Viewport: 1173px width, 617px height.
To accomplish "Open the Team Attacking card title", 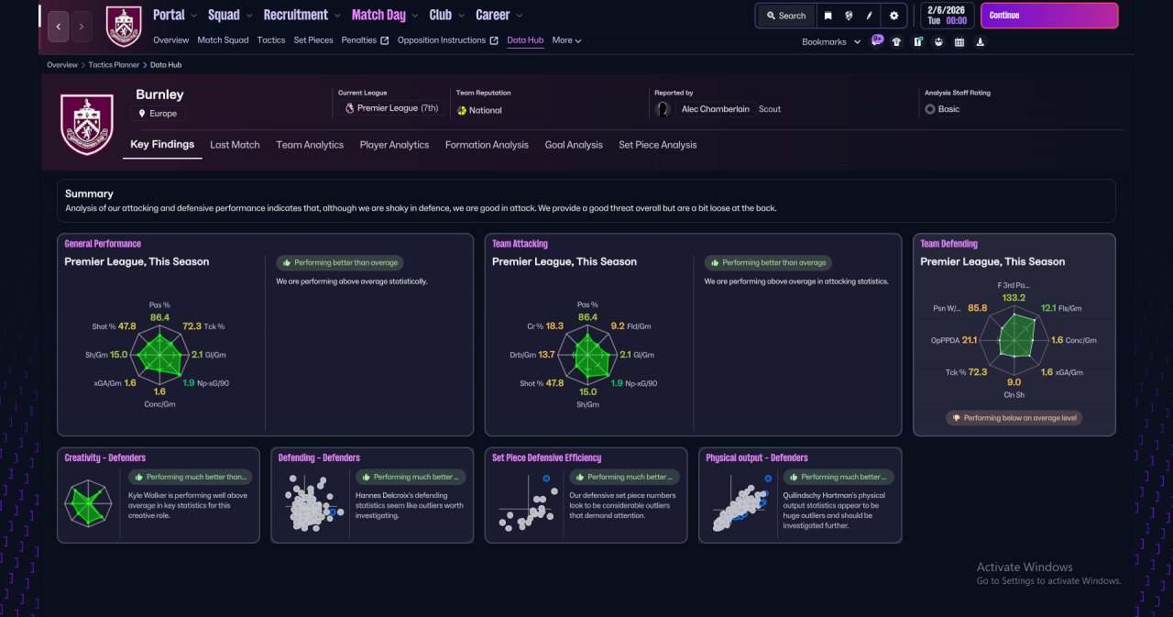I will [x=520, y=244].
